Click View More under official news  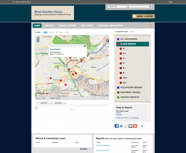click(84, 149)
